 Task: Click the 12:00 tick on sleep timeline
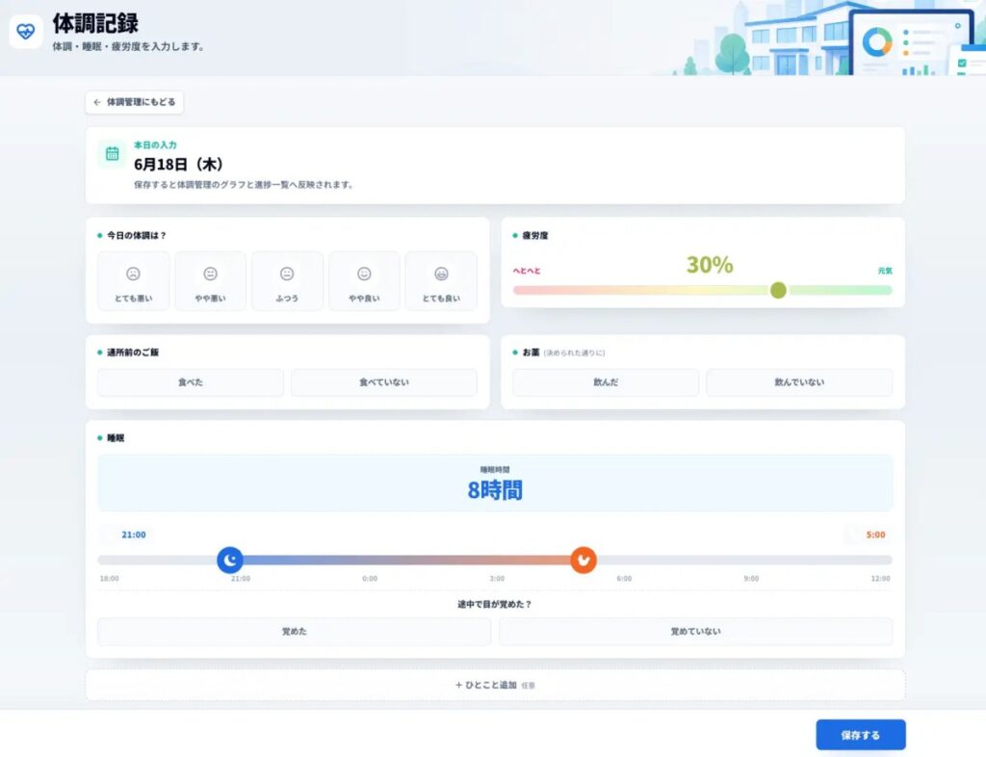point(880,579)
